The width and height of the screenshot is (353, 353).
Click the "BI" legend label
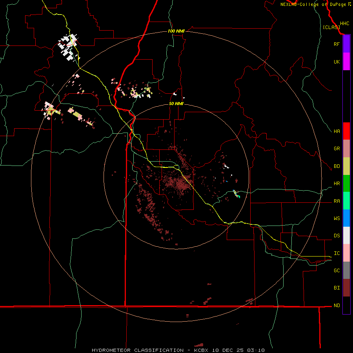pyautogui.click(x=337, y=288)
